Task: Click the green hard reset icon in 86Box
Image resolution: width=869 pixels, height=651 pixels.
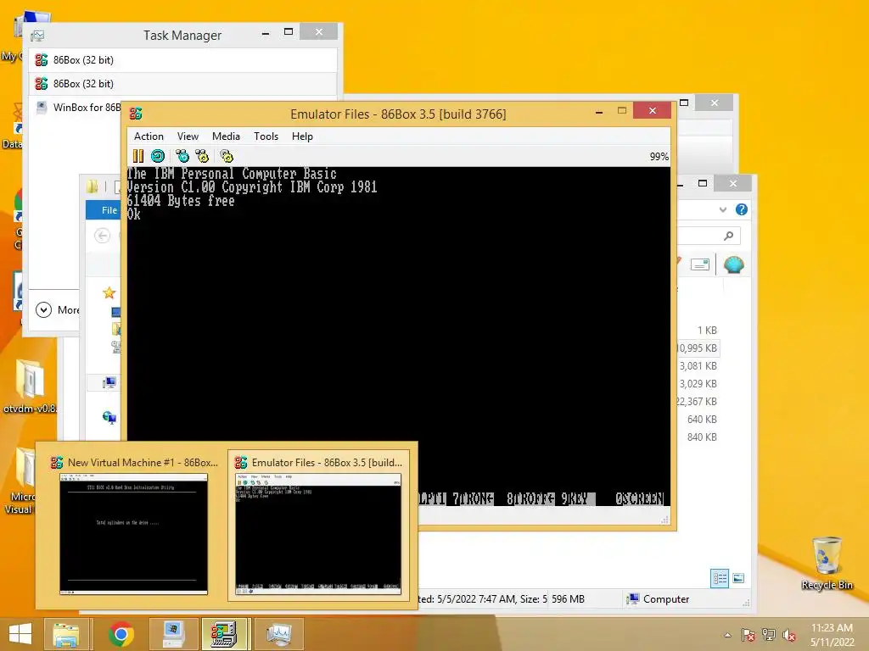Action: click(x=158, y=157)
